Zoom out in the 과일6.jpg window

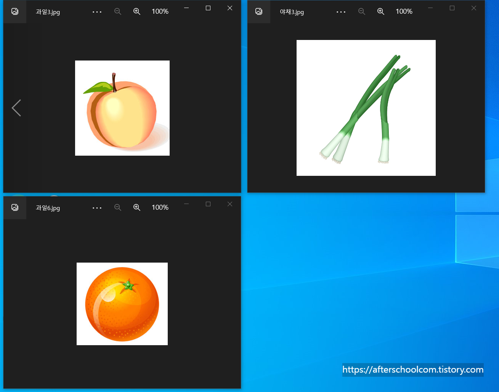(118, 207)
